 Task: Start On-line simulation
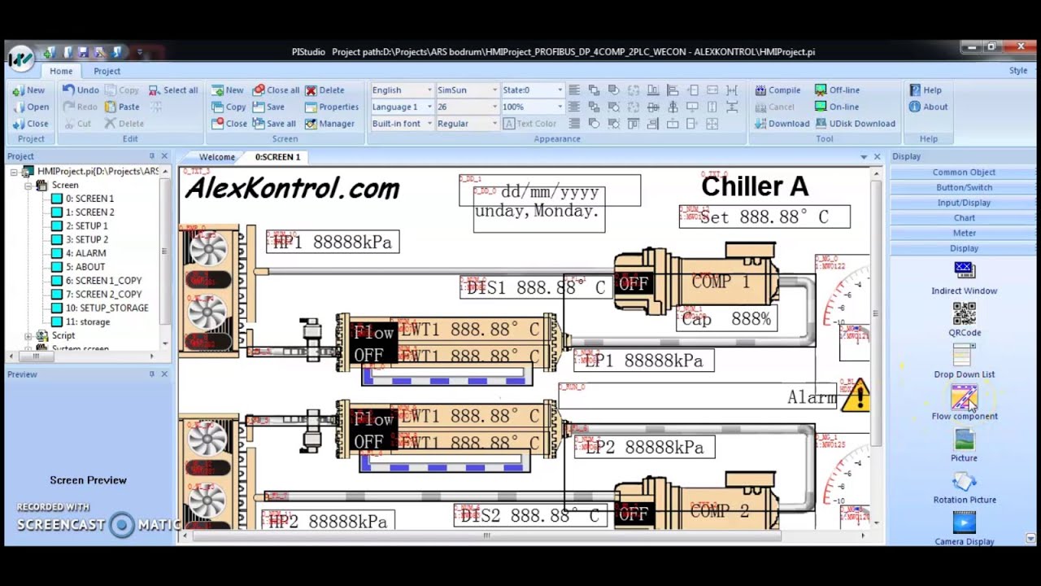click(836, 107)
